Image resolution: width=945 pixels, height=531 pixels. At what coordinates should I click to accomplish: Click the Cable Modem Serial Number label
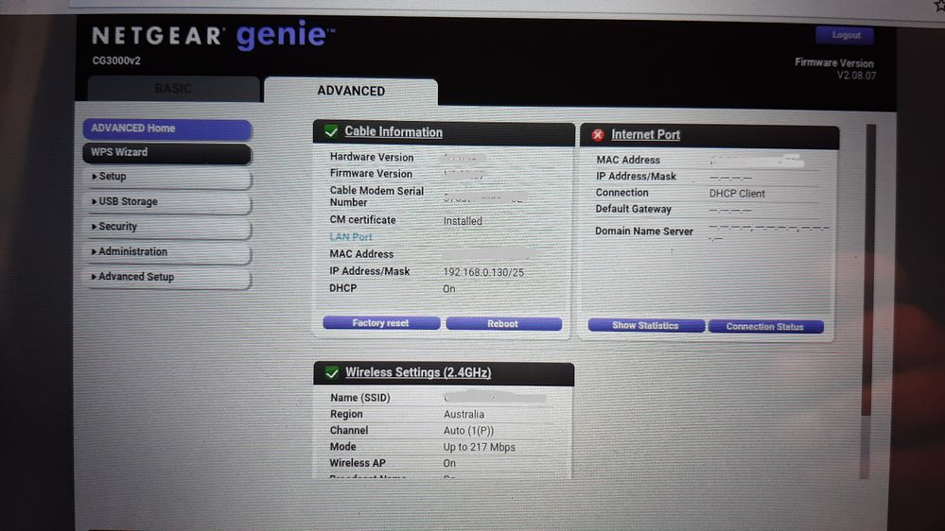click(x=376, y=197)
